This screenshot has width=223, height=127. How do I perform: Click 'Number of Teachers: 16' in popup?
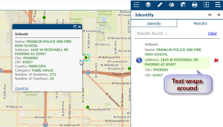[34, 79]
